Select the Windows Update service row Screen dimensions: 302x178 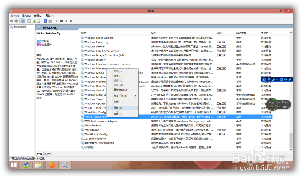tap(176, 104)
